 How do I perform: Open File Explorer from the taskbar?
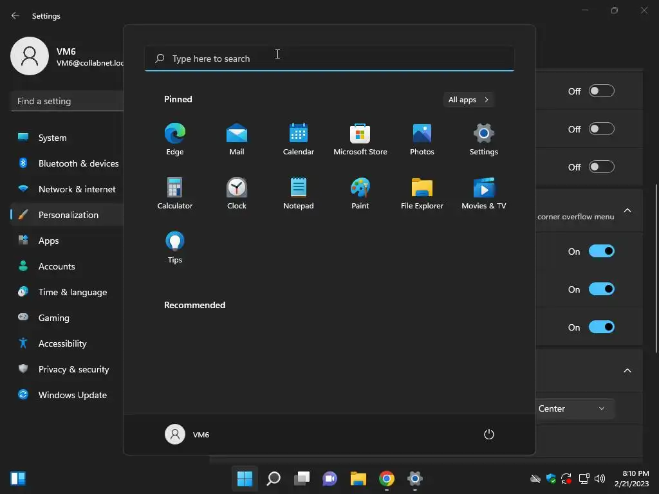pos(358,479)
